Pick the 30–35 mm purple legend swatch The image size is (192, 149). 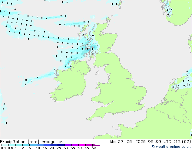pyautogui.click(x=68, y=145)
